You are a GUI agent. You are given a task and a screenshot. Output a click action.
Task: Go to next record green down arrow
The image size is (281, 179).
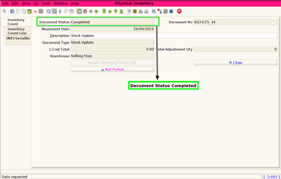pyautogui.click(x=116, y=11)
